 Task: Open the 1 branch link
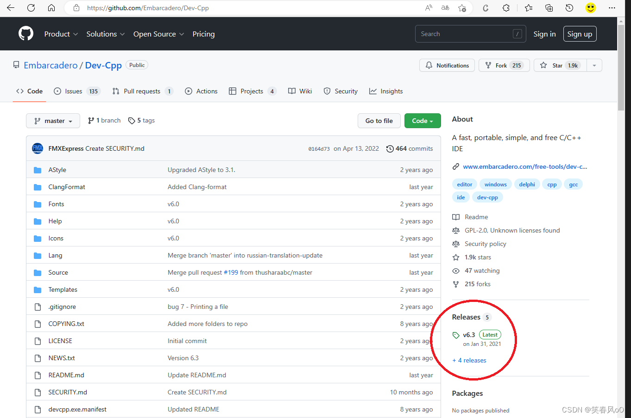pyautogui.click(x=104, y=120)
